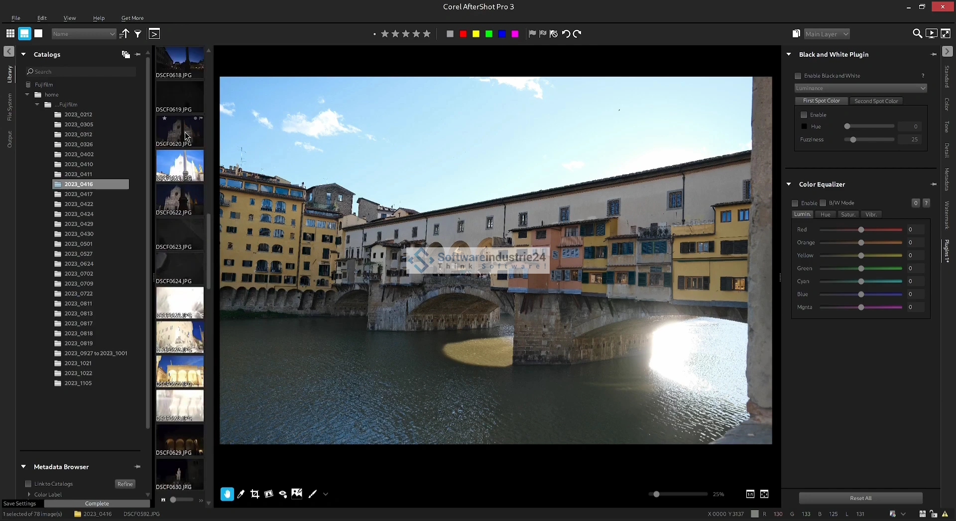Open the Main Layer dropdown
956x521 pixels.
tap(827, 34)
